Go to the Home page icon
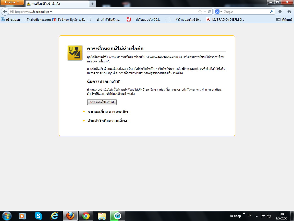Viewport: 294px width, 221px height. [x=289, y=12]
